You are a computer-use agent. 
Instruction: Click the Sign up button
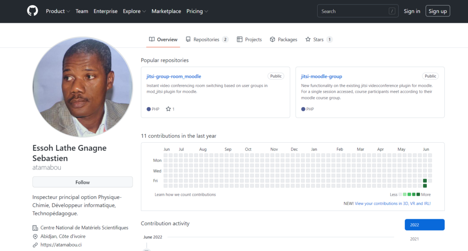click(x=437, y=11)
